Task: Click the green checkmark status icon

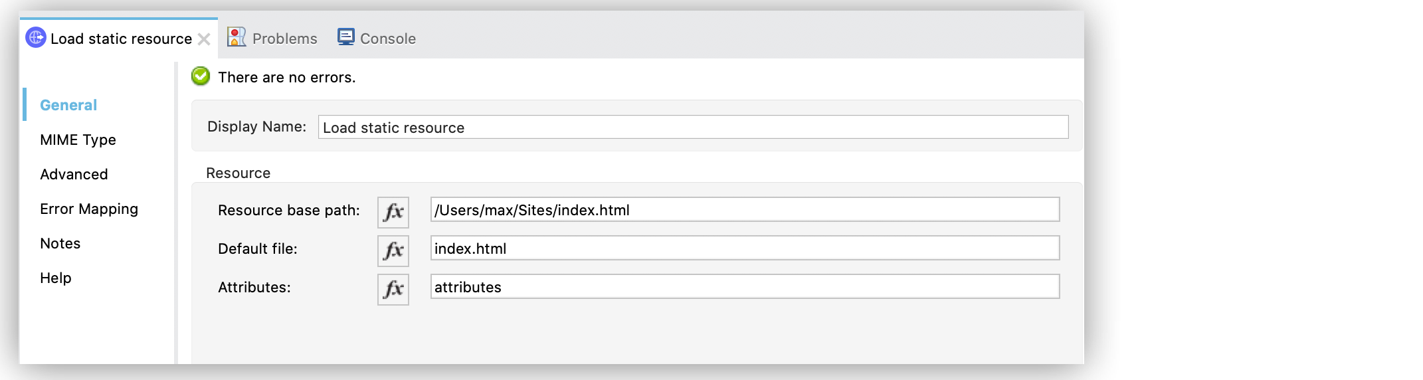Action: click(201, 77)
